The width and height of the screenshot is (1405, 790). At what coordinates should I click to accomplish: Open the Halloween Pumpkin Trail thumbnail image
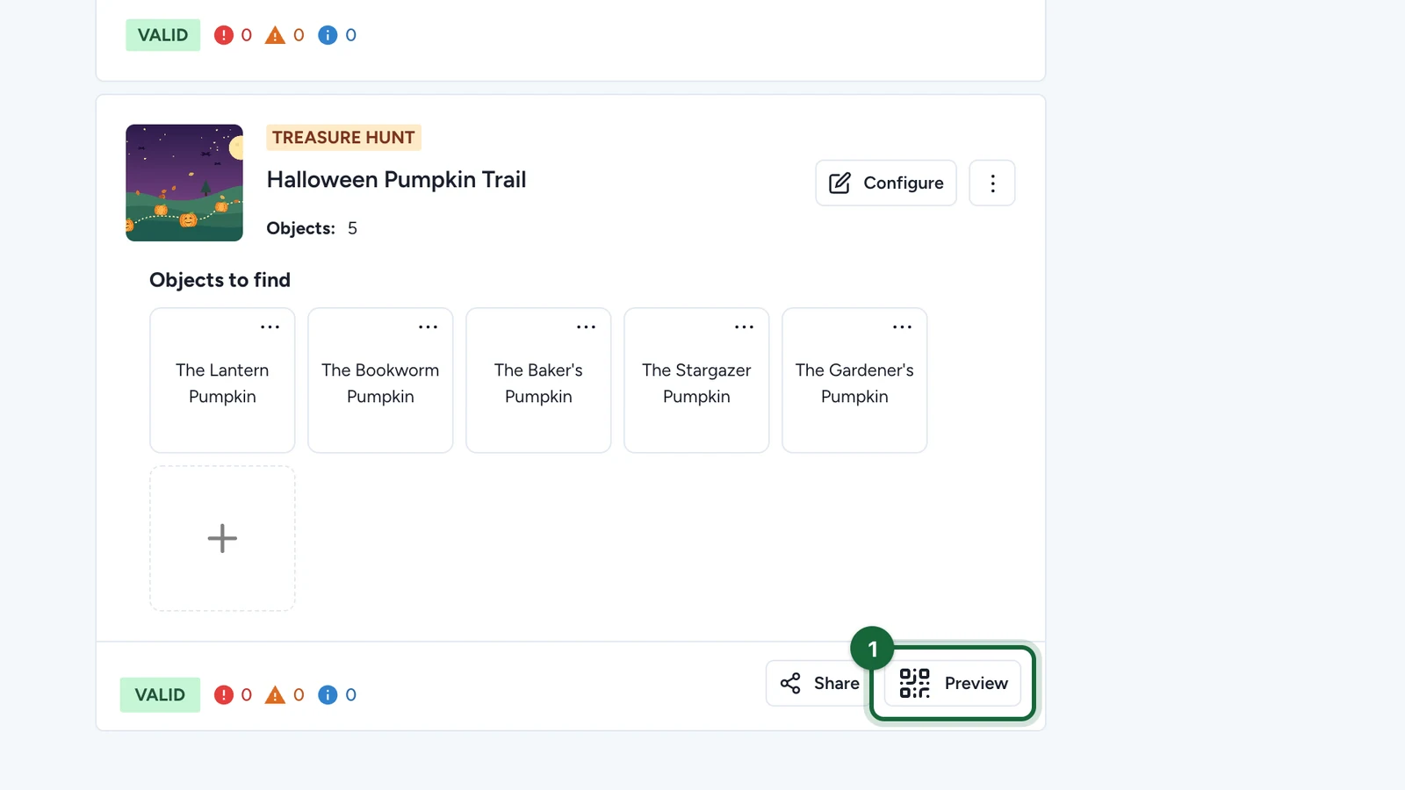pyautogui.click(x=184, y=183)
